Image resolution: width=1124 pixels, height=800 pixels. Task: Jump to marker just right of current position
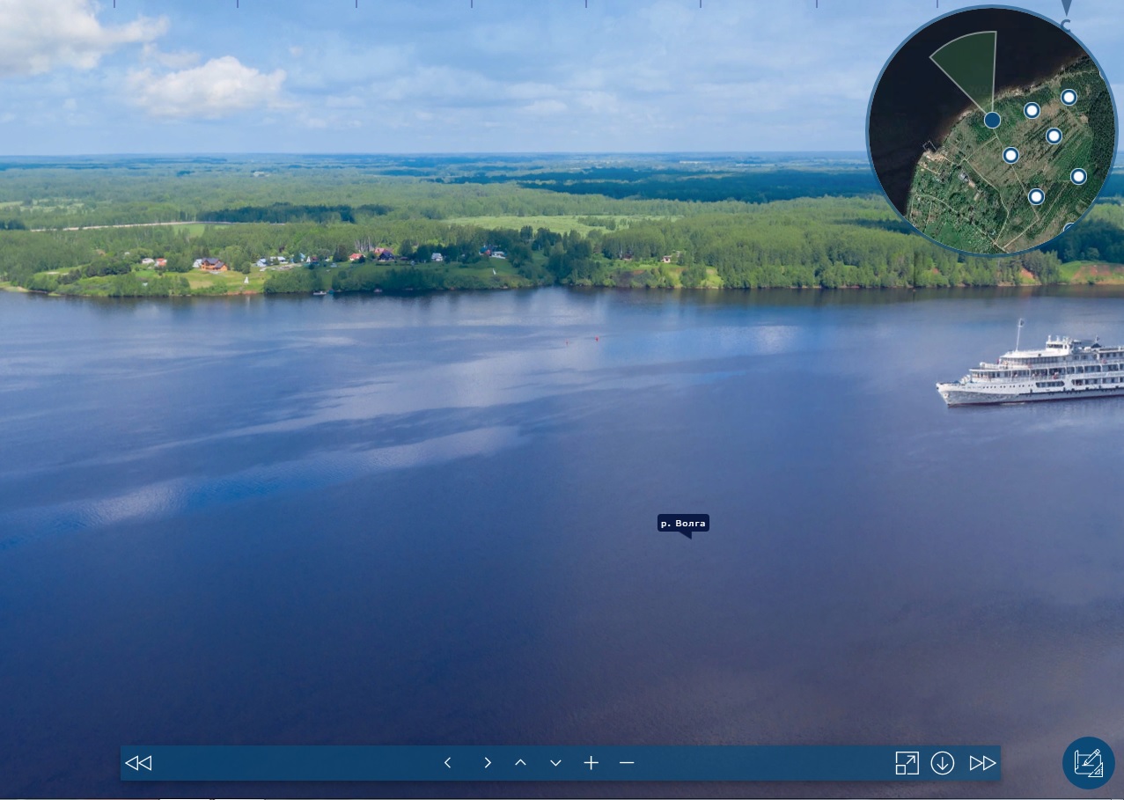(1032, 111)
